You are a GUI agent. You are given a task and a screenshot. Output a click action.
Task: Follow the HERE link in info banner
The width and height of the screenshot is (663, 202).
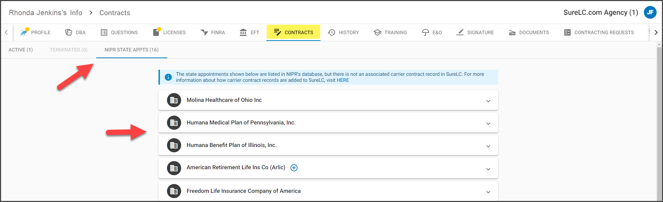pyautogui.click(x=343, y=80)
